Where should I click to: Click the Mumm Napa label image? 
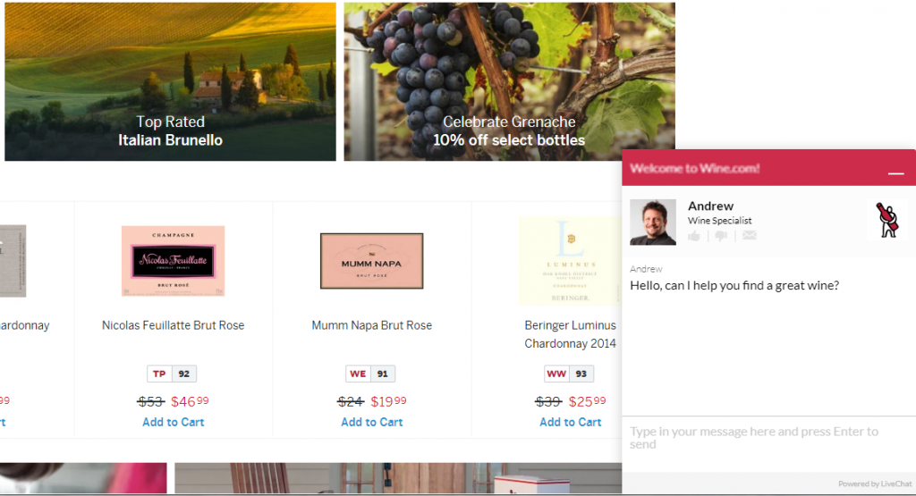pyautogui.click(x=371, y=261)
